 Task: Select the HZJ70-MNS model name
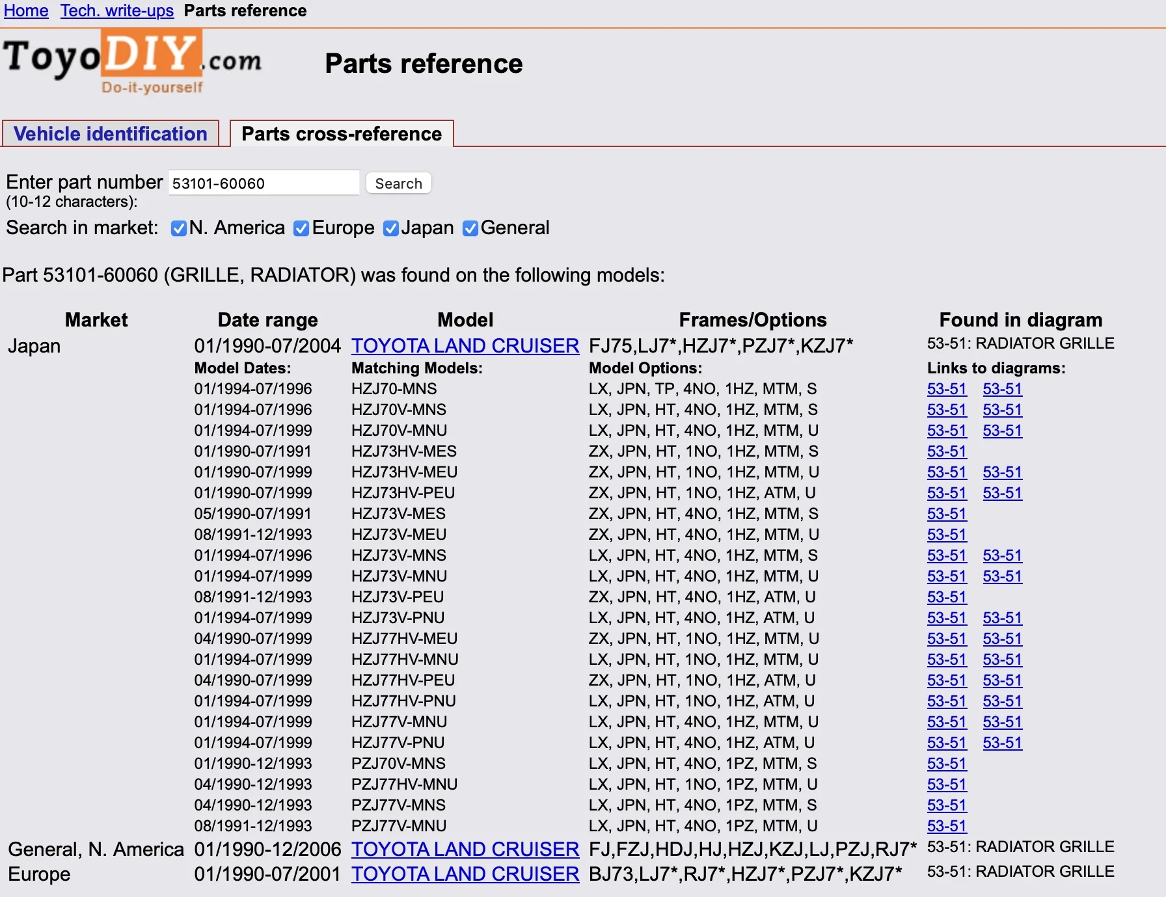(x=394, y=389)
